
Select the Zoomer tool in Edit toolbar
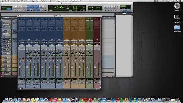pyautogui.click(x=25, y=7)
